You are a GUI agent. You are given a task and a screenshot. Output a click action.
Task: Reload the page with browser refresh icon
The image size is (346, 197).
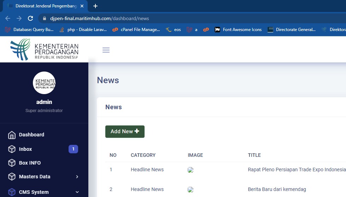[30, 18]
